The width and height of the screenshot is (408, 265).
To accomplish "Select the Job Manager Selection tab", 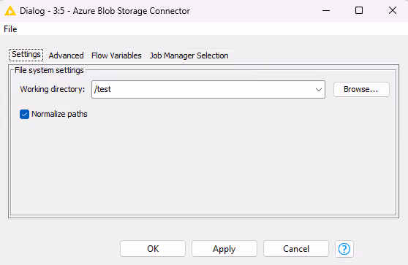I will [189, 55].
